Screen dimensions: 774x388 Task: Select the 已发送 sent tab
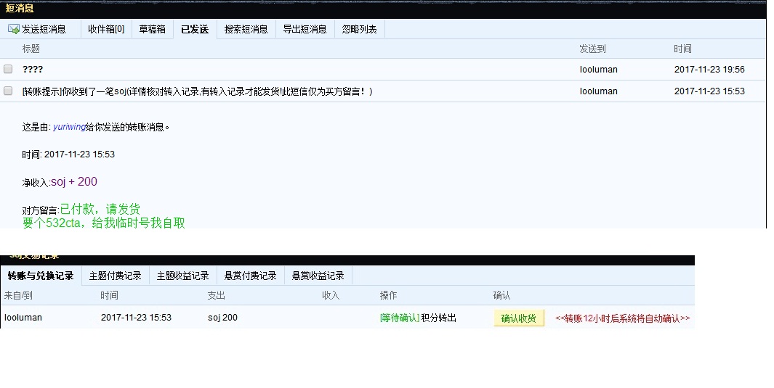(x=195, y=30)
